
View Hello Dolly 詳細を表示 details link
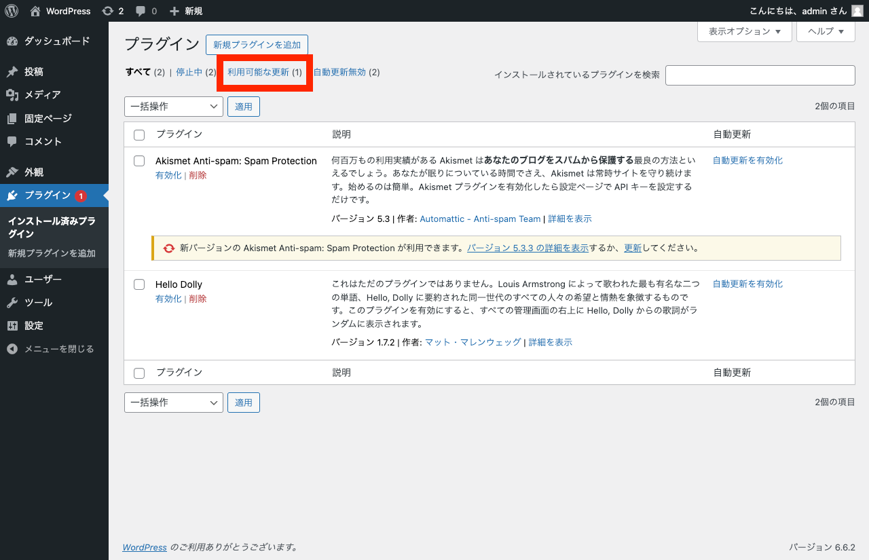pyautogui.click(x=551, y=343)
